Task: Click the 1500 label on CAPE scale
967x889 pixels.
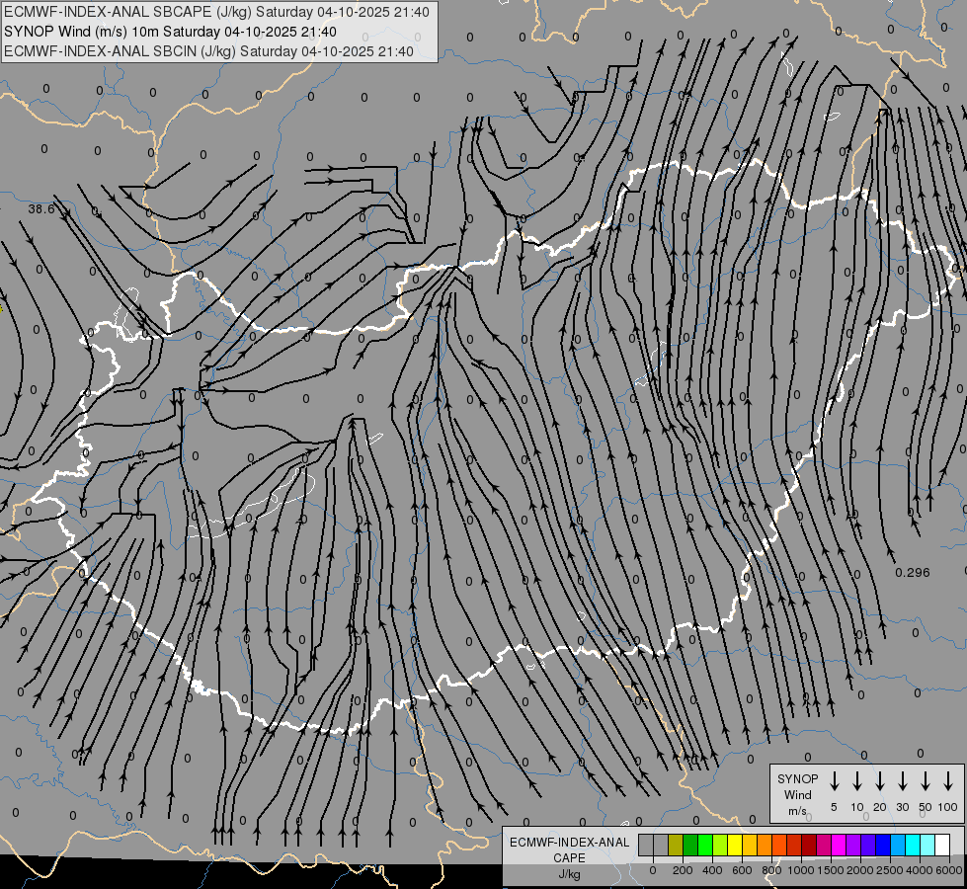Action: (x=831, y=870)
